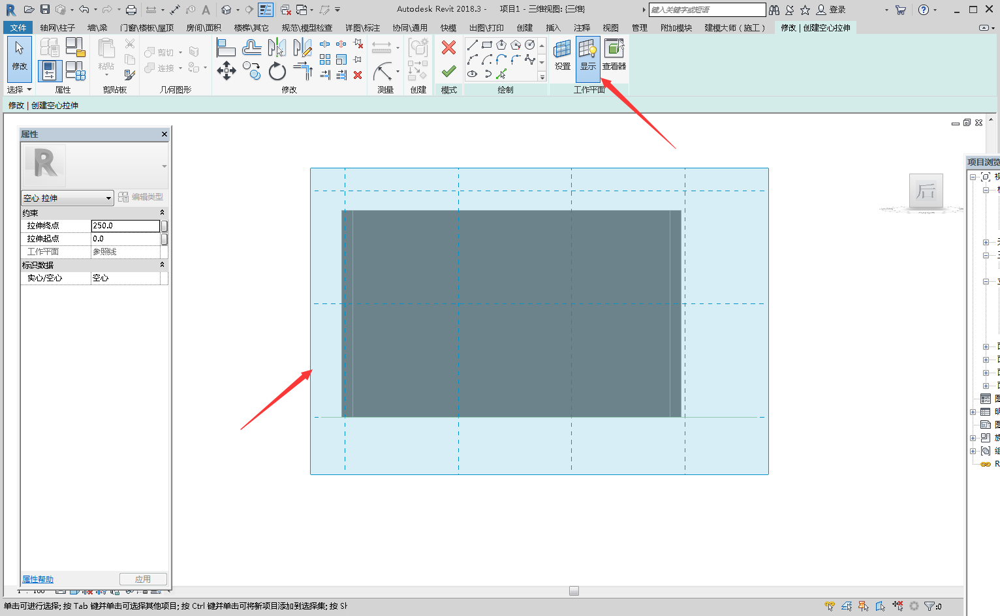
Task: Collapse the 标识数据 section
Action: [x=162, y=265]
